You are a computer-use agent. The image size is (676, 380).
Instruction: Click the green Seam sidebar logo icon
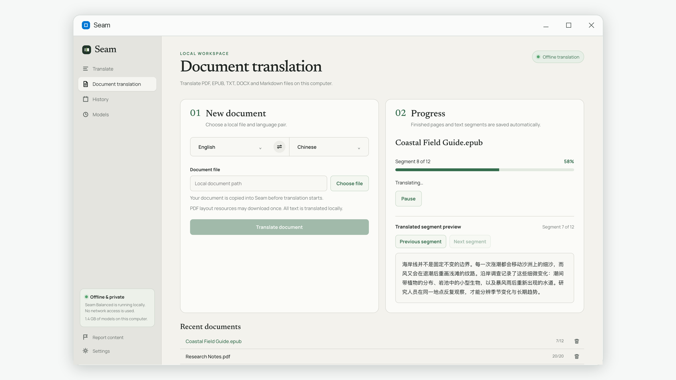tap(86, 49)
